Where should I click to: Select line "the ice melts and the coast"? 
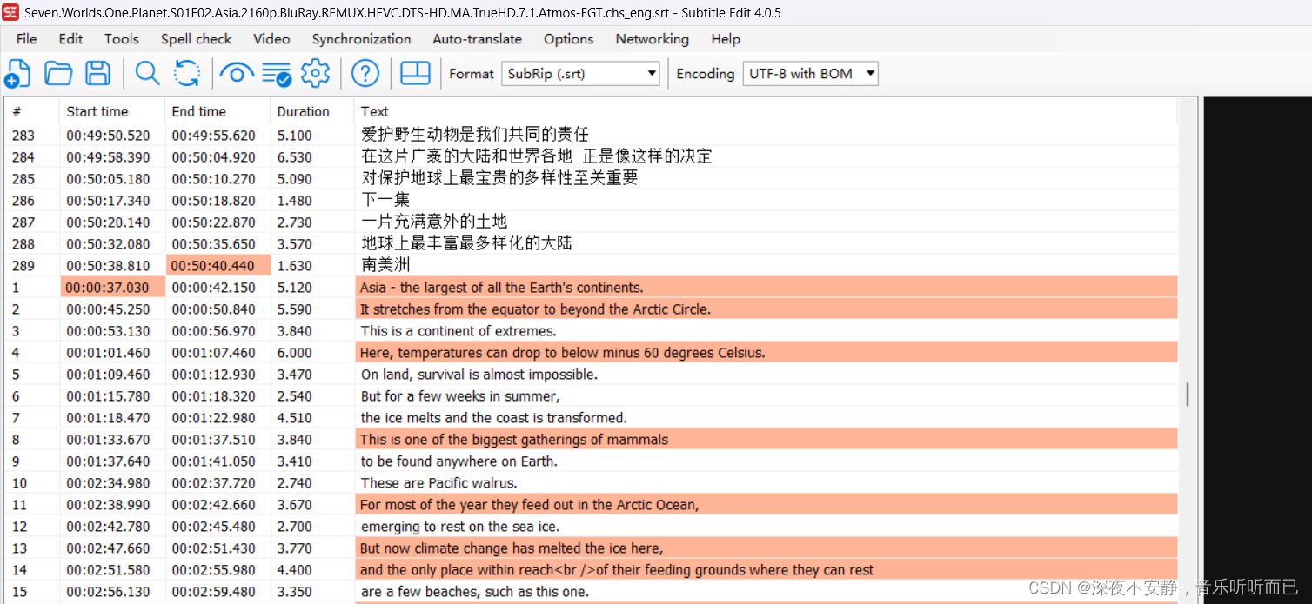766,418
